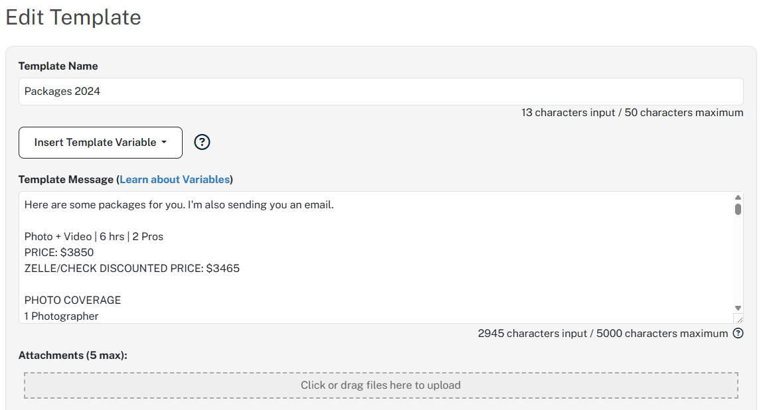Viewport: 767px width, 410px height.
Task: Click the Edit Template page heading
Action: click(x=73, y=18)
